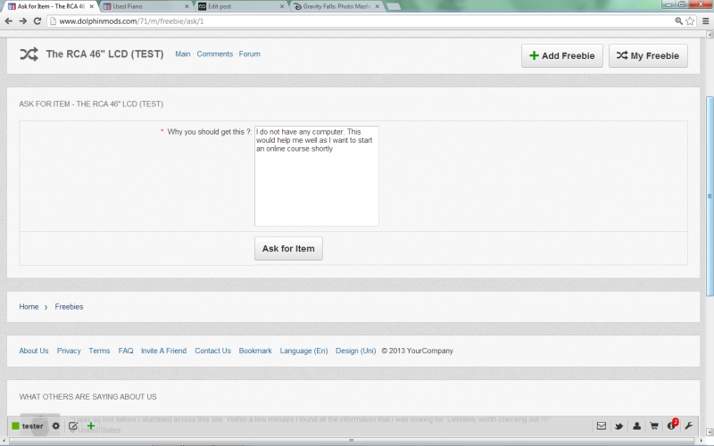714x446 pixels.
Task: Open the notifications icon with badge 2
Action: 672,425
